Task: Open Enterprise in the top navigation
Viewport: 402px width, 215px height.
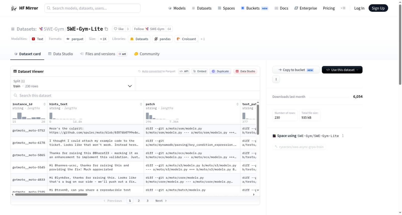Action: [306, 8]
